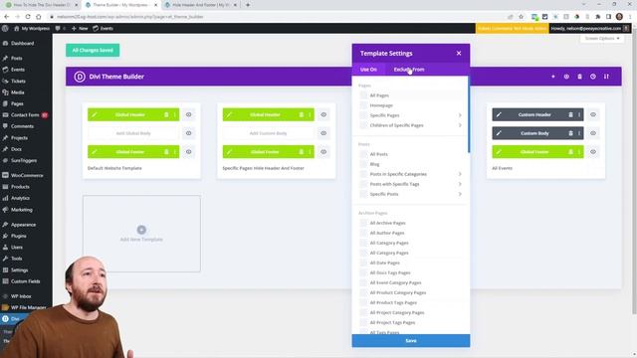
Task: Click Add Global Body in Default Website Template
Action: [x=133, y=133]
